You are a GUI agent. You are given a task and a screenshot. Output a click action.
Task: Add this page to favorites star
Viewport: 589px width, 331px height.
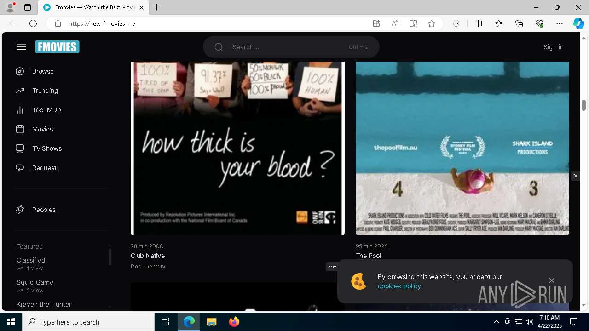(432, 23)
